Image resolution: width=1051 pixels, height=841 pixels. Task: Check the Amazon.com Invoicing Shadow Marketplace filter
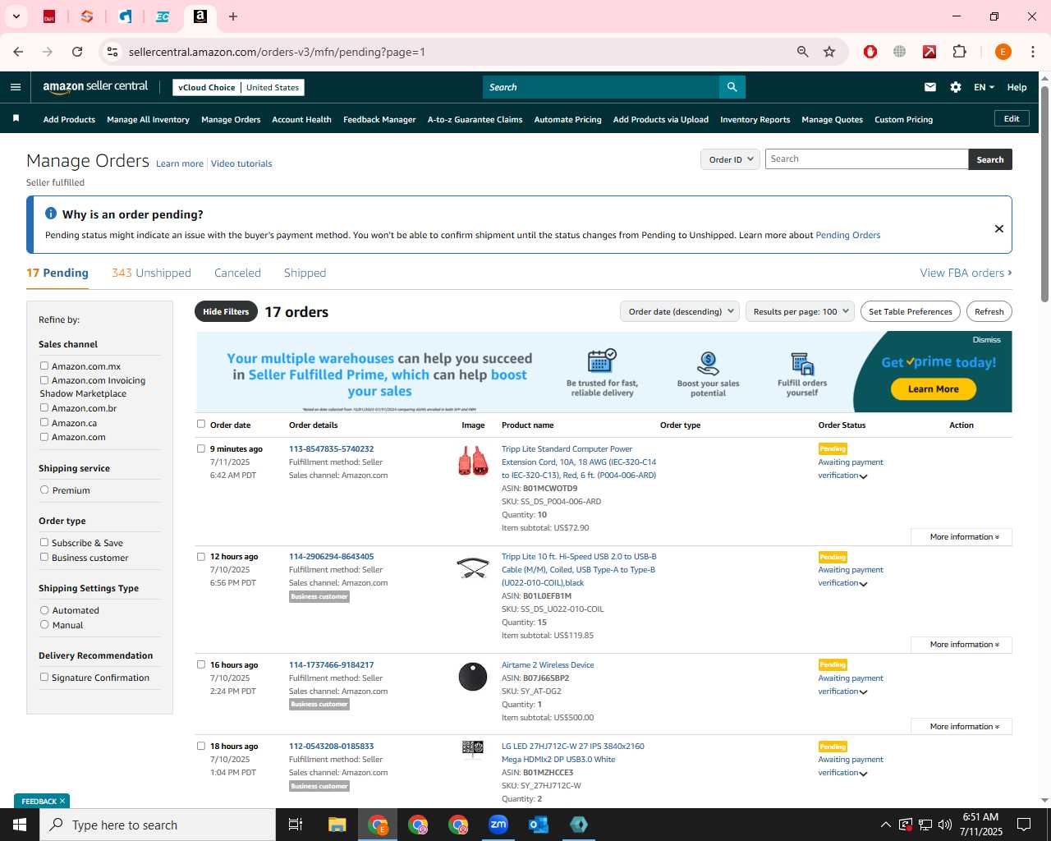coord(44,379)
